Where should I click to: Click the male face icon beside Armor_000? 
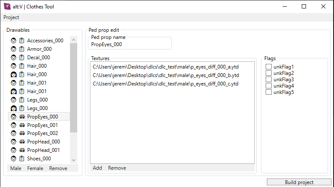[x=14, y=49]
